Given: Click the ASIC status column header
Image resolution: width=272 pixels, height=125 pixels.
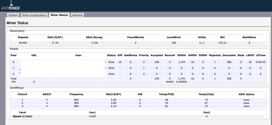Looking at the screenshot, I should coord(246,94).
